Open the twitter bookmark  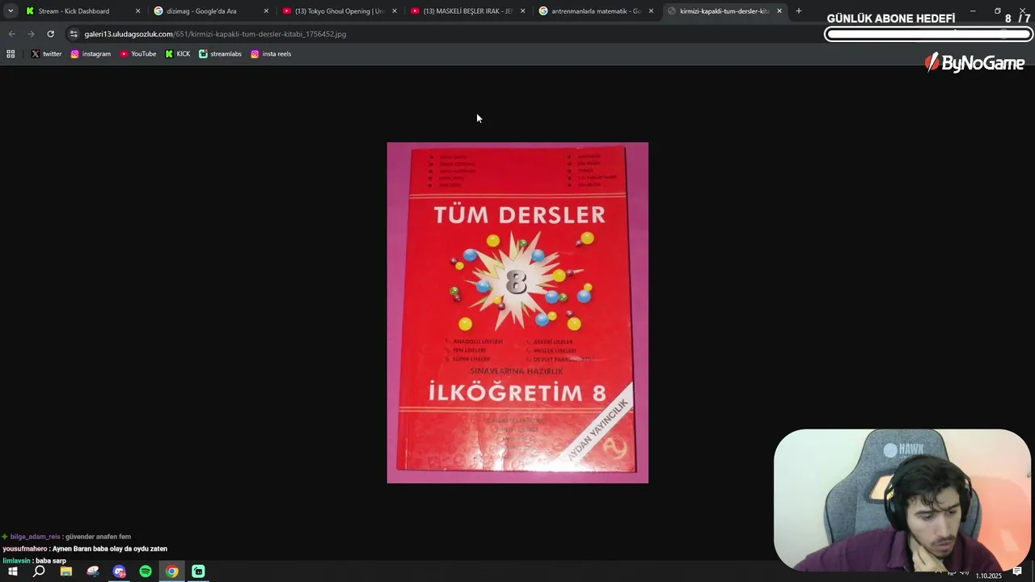(x=47, y=54)
